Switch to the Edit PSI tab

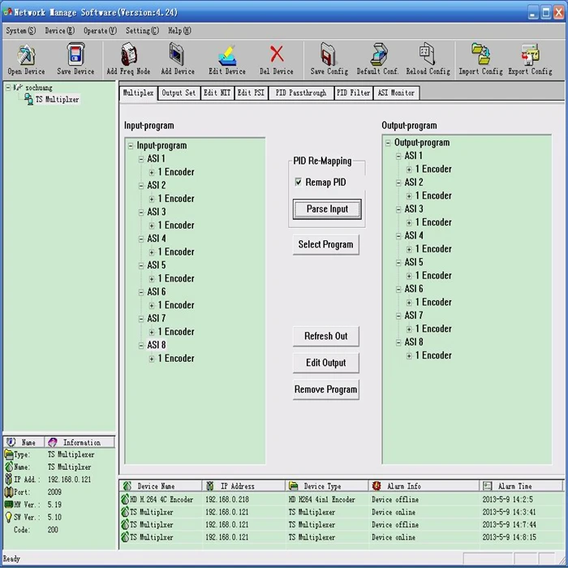(x=251, y=93)
